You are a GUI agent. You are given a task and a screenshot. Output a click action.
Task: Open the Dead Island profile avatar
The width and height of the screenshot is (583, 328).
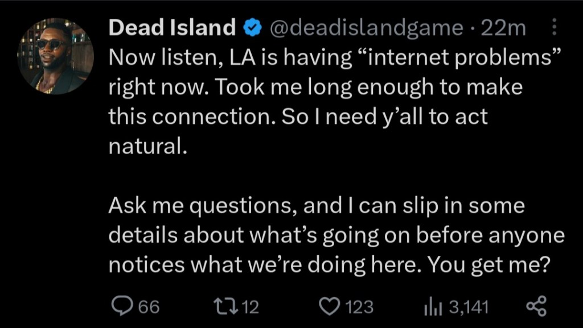click(56, 56)
